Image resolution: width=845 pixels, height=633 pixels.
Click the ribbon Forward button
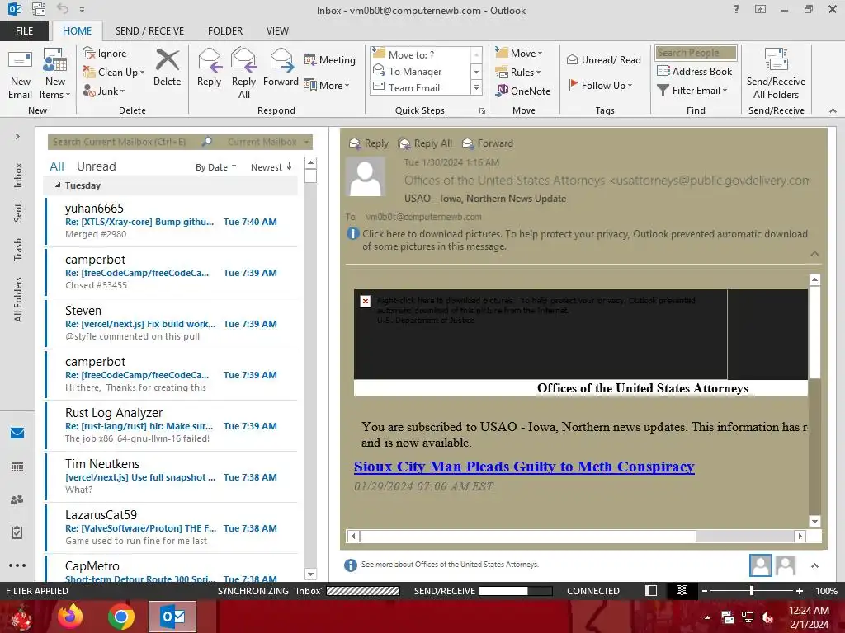(x=281, y=68)
